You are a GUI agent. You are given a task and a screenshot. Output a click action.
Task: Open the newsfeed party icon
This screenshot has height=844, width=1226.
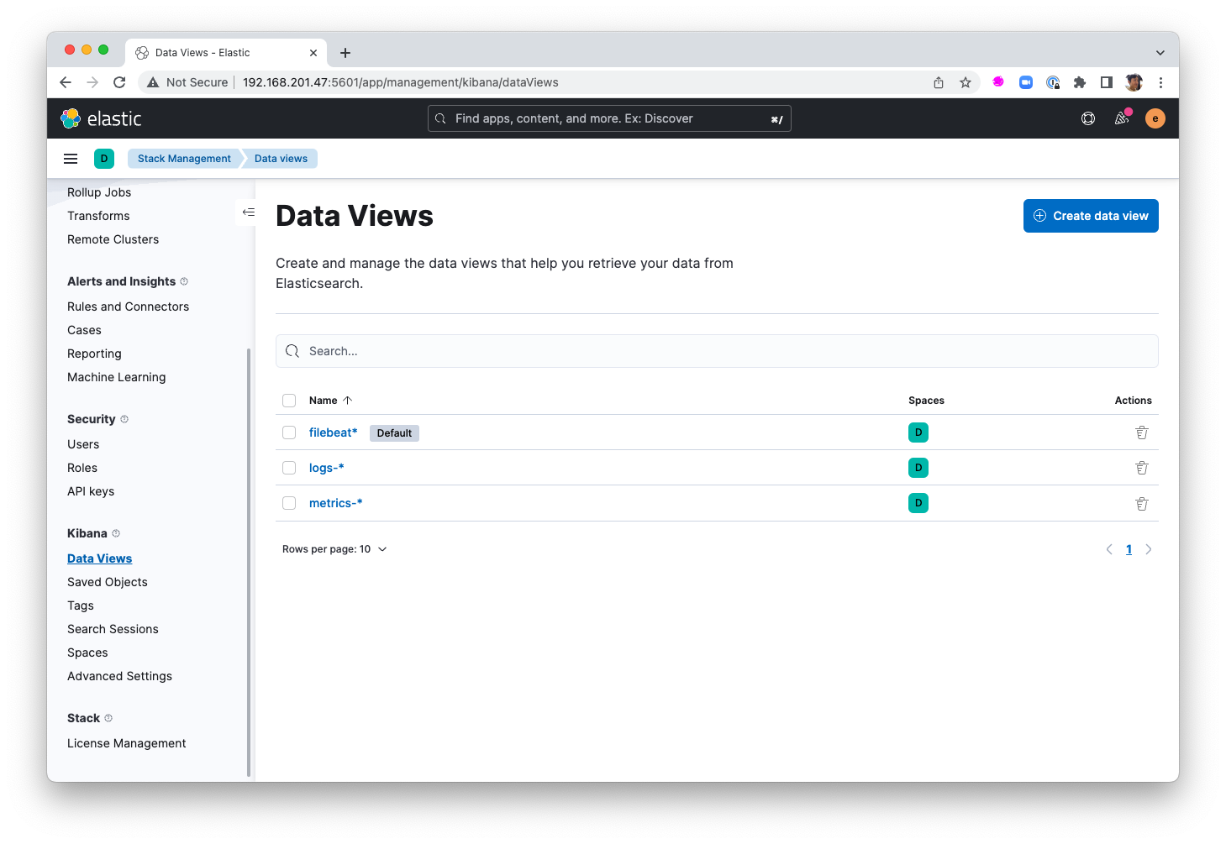pyautogui.click(x=1122, y=118)
